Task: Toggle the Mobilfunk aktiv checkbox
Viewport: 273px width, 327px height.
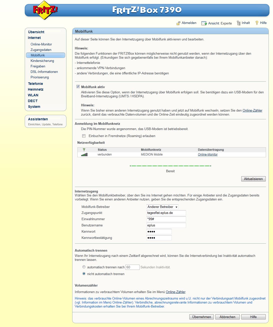Action: click(78, 87)
